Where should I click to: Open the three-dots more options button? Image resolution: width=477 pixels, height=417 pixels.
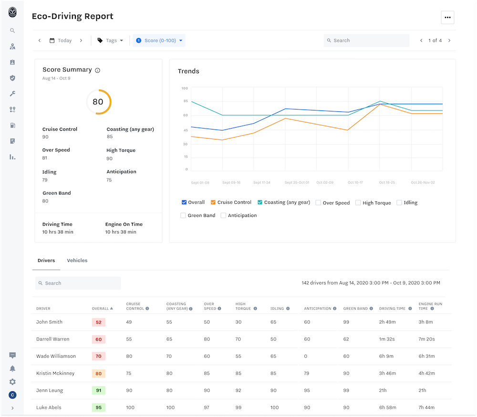447,17
